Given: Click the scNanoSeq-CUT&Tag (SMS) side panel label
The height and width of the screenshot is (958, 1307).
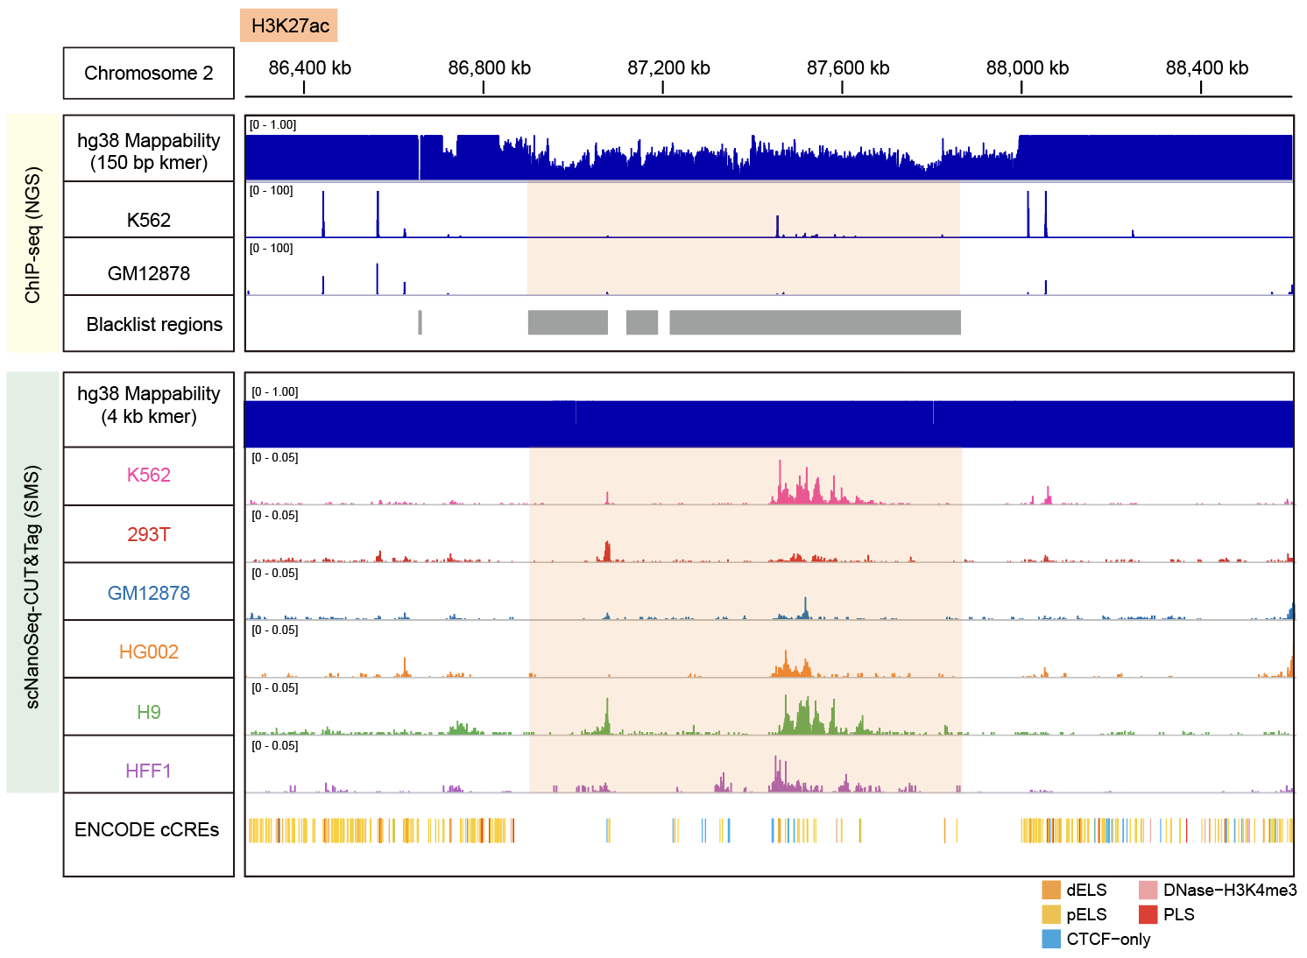Looking at the screenshot, I should 33,585.
